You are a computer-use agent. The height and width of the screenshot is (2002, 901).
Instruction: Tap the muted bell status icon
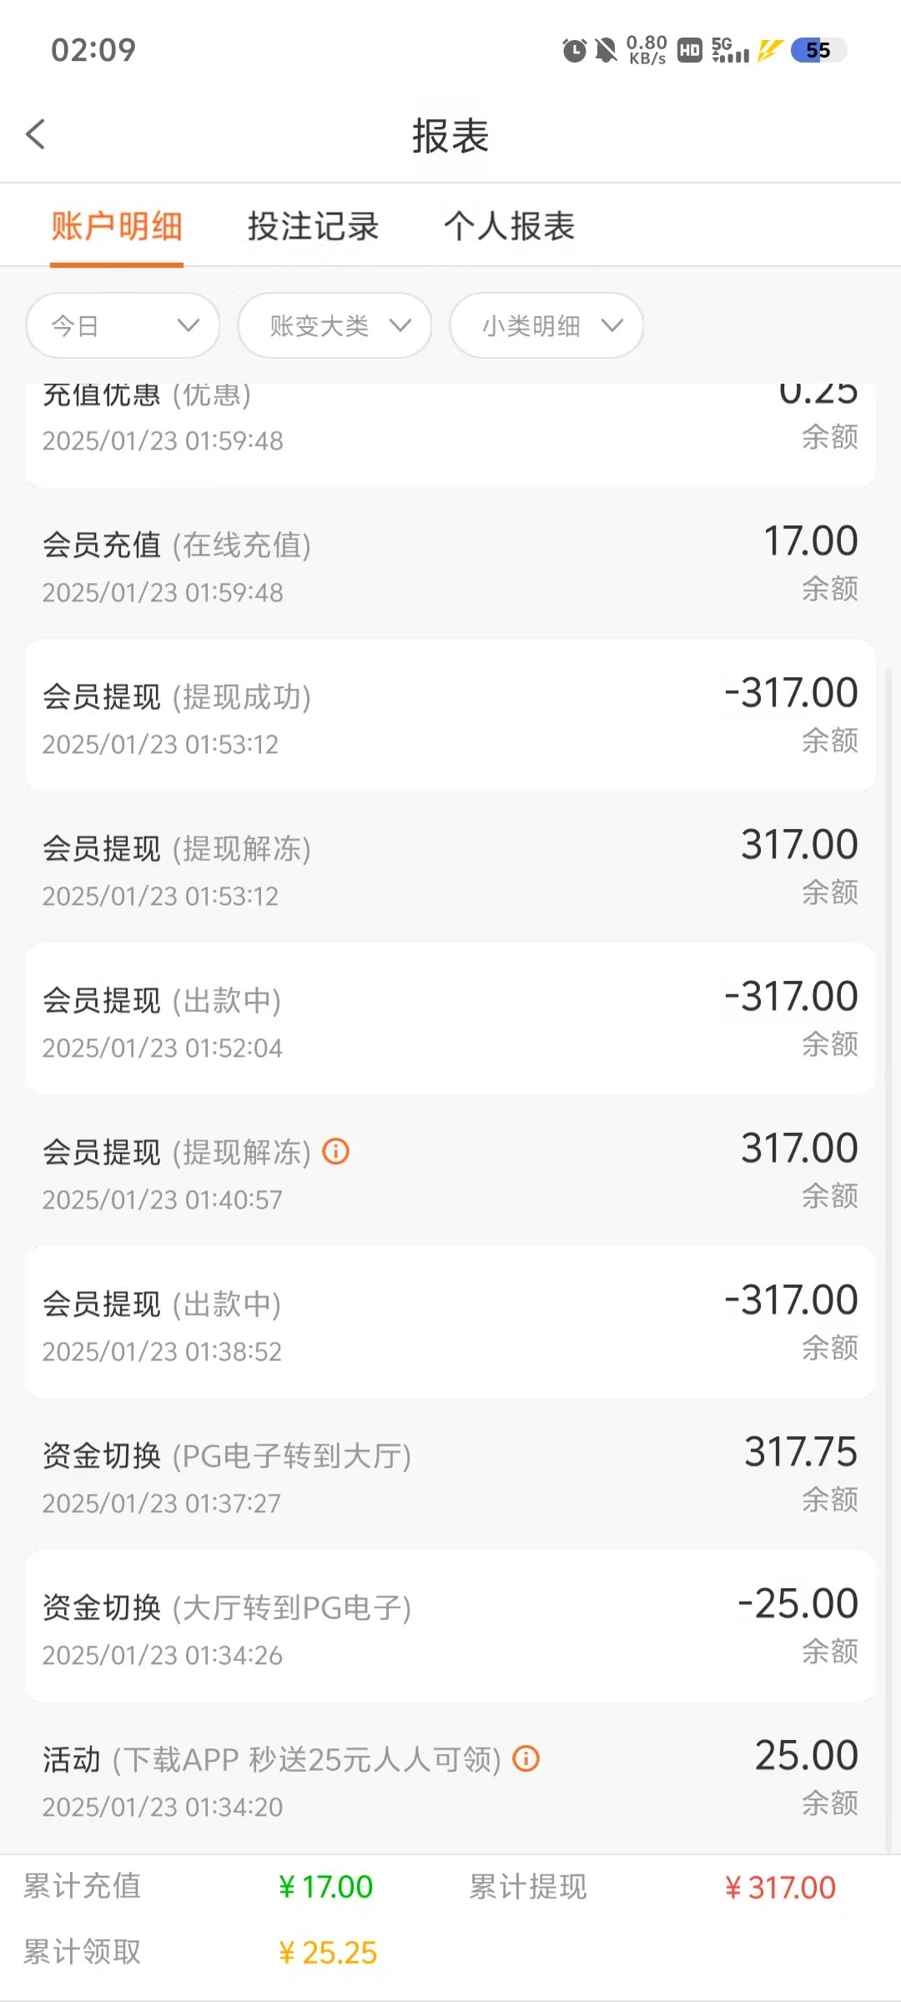pyautogui.click(x=606, y=51)
